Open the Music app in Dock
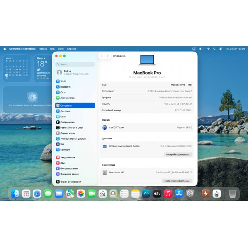 click(x=168, y=193)
